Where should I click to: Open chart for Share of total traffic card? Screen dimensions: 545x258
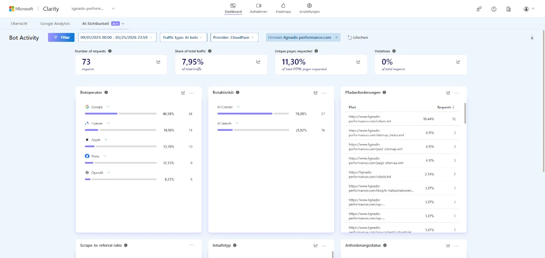[x=258, y=62]
